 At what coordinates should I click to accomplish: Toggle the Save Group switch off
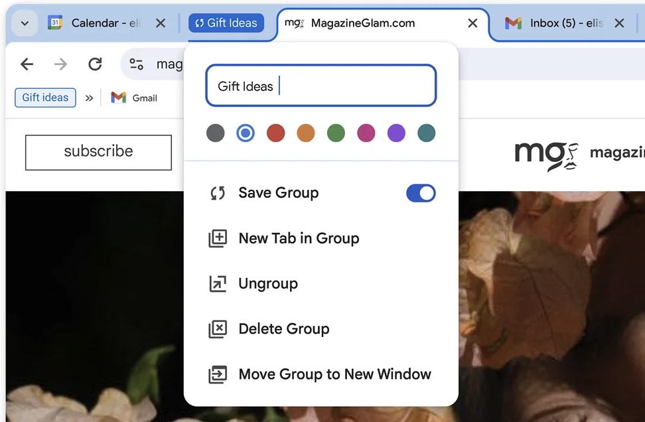click(421, 193)
